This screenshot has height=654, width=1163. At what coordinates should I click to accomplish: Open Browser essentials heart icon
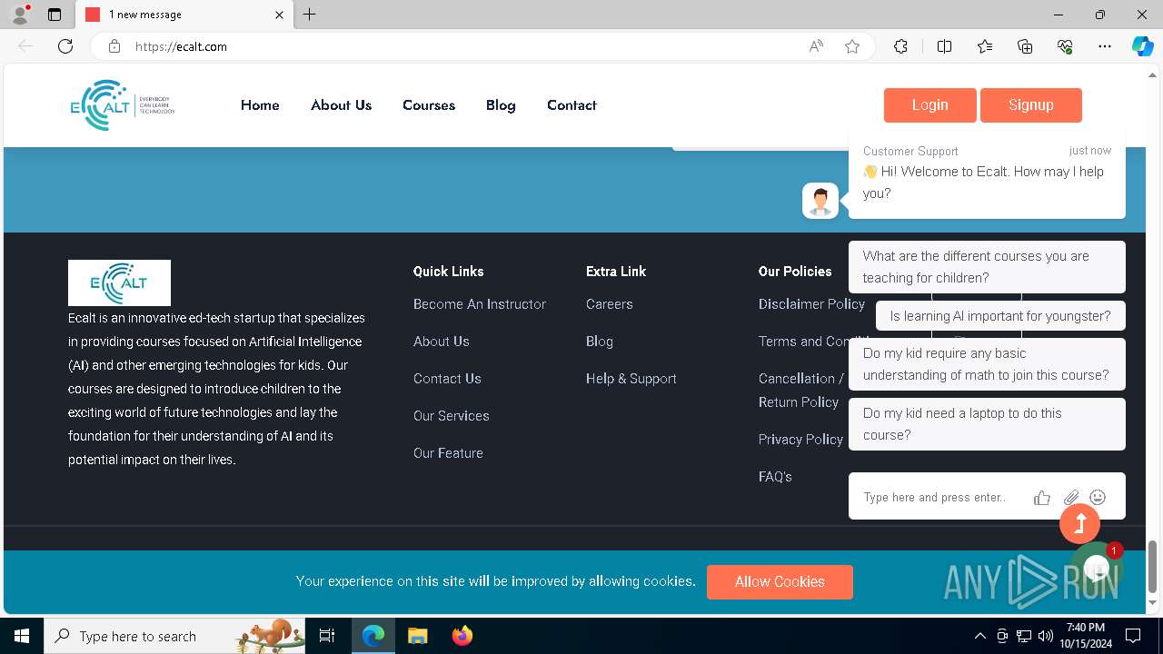tap(1065, 46)
